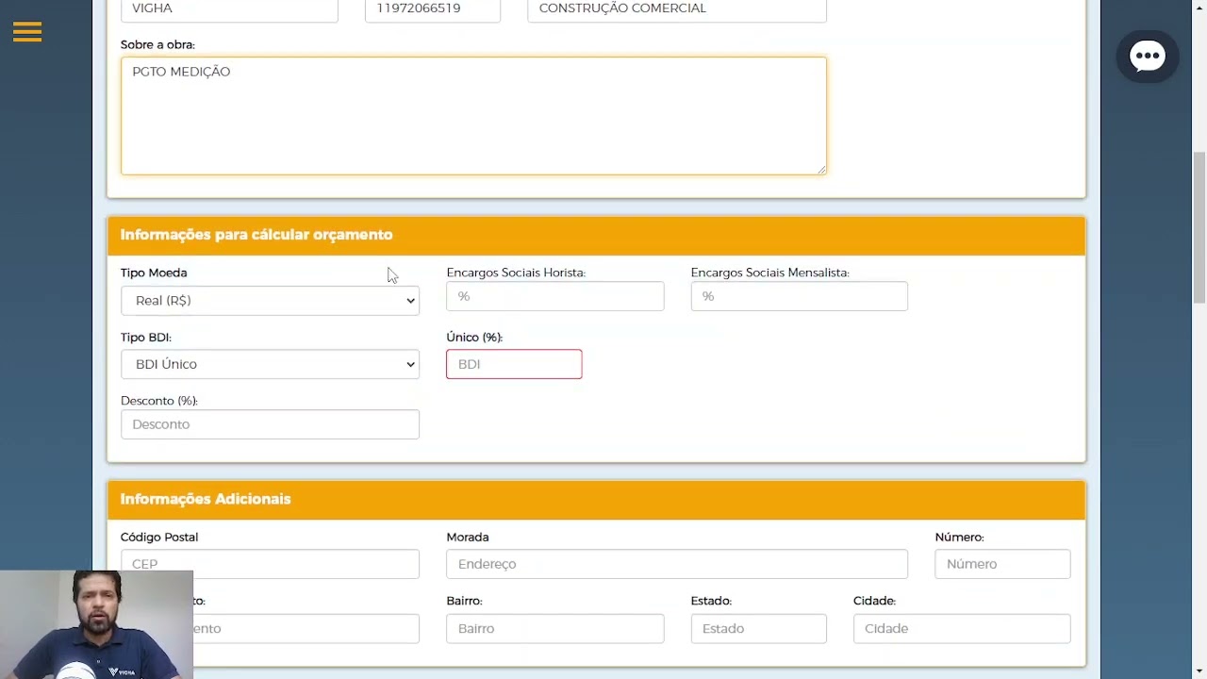Click the Bairro input field
The image size is (1207, 679).
[555, 628]
